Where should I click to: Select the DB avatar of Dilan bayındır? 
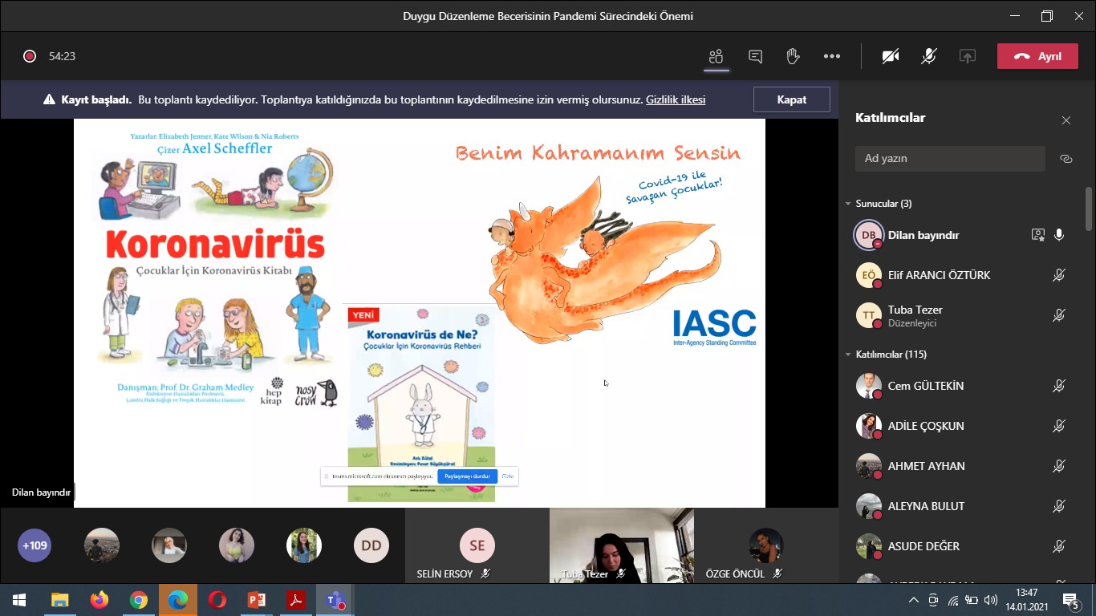pos(868,235)
